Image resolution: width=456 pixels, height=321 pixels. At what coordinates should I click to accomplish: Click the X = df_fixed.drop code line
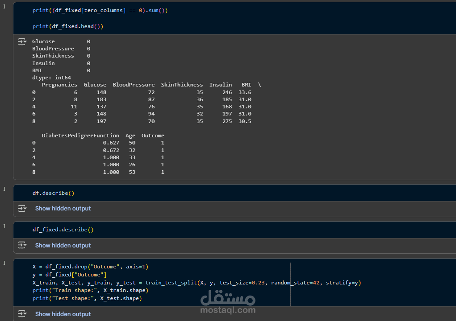tap(90, 267)
